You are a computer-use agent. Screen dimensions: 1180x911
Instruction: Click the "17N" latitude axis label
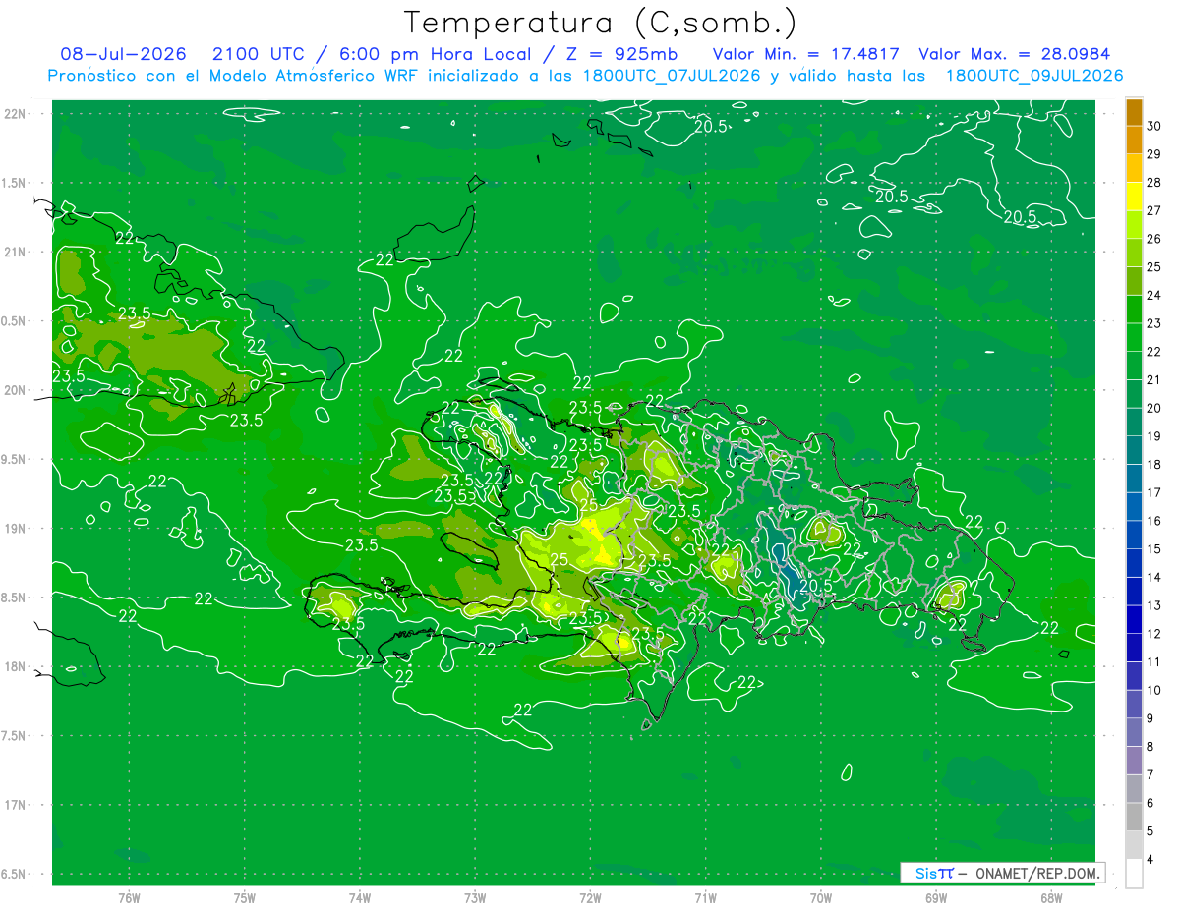coord(17,805)
